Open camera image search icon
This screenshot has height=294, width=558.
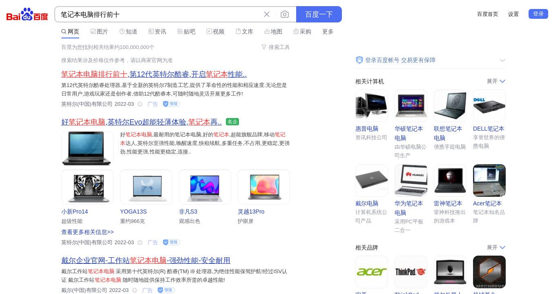[x=285, y=14]
